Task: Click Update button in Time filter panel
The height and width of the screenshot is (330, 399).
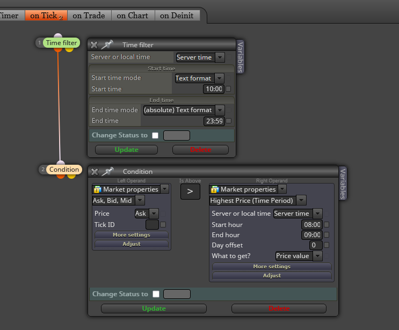Action: tap(127, 150)
